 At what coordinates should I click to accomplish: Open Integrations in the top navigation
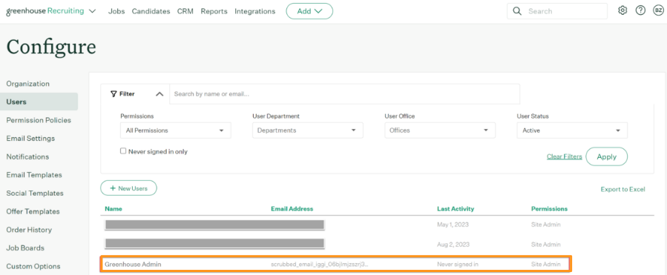[x=254, y=11]
